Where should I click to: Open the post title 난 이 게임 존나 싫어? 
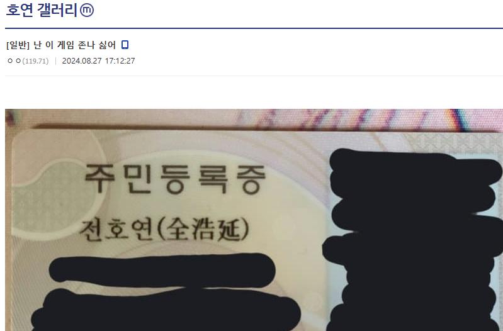coord(74,45)
